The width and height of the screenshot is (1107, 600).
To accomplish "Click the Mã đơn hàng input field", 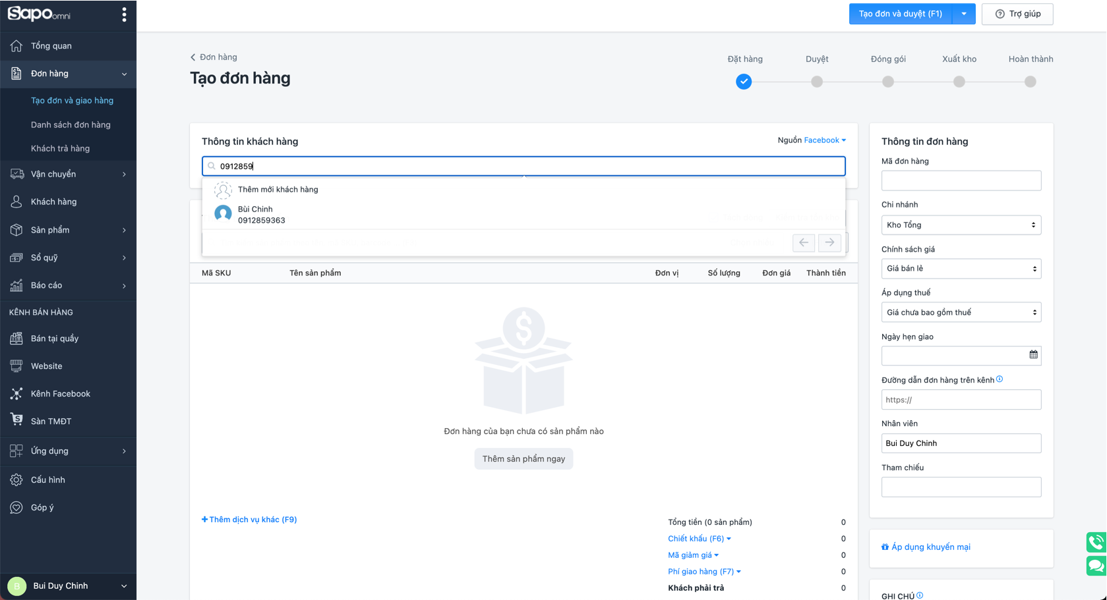I will coord(961,180).
